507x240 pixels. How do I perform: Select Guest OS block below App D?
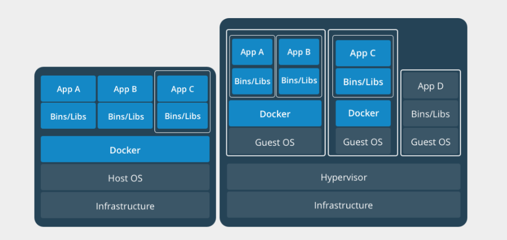coord(431,141)
